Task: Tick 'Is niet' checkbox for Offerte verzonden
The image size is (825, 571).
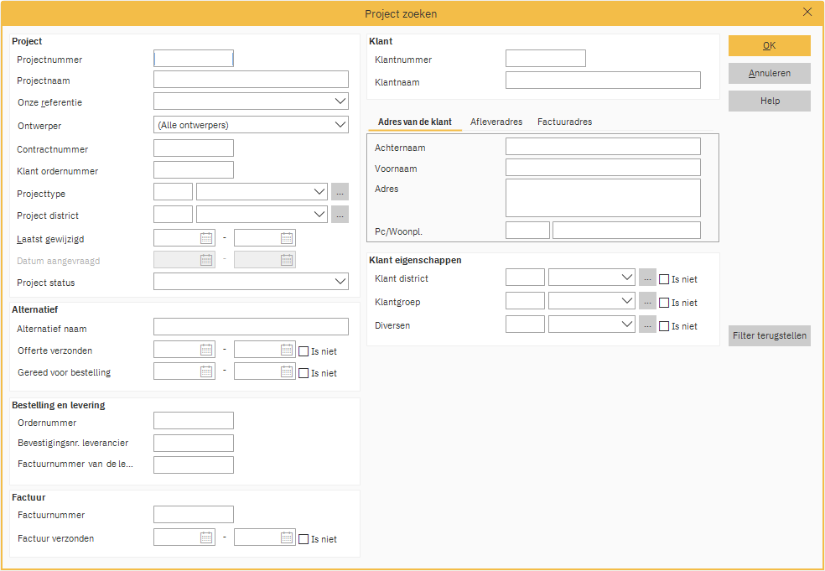Action: pos(304,351)
